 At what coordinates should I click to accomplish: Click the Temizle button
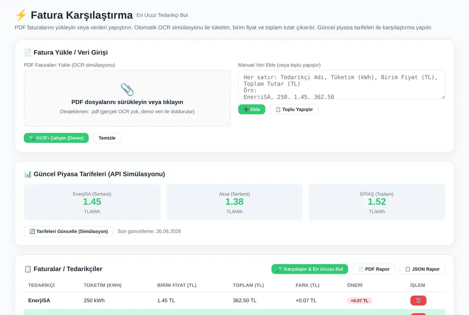pyautogui.click(x=107, y=138)
